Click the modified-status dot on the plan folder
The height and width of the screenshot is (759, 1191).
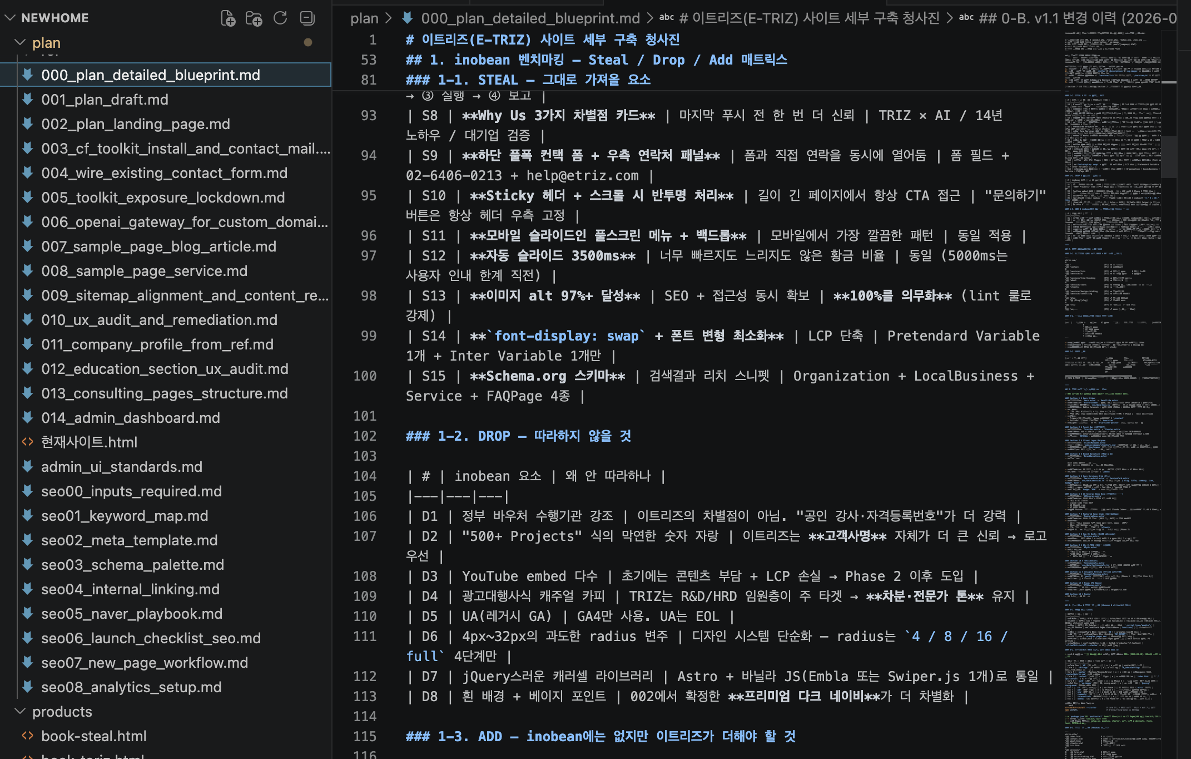pos(307,42)
